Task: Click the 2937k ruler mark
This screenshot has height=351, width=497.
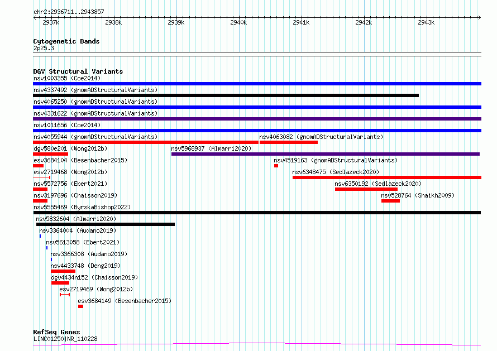Action: pos(51,22)
